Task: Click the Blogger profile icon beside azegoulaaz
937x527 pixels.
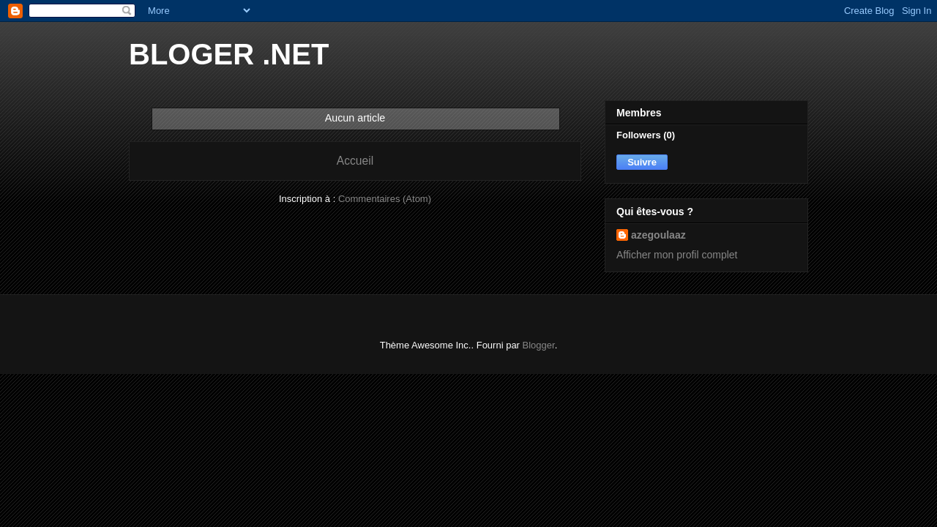Action: (x=622, y=235)
